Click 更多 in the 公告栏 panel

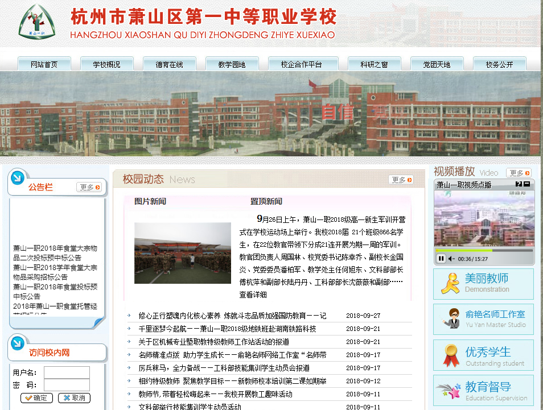89,187
